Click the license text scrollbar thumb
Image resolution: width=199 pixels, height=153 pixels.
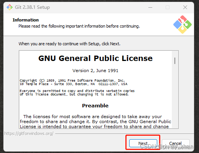(175, 61)
